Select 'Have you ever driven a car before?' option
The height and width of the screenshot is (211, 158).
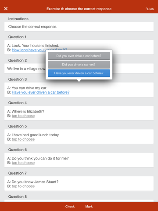pyautogui.click(x=79, y=73)
